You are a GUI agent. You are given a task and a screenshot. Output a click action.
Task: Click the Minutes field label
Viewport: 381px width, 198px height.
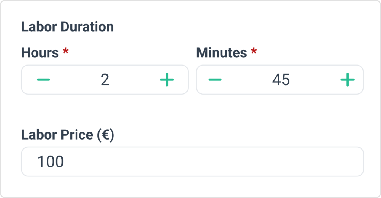pos(221,53)
